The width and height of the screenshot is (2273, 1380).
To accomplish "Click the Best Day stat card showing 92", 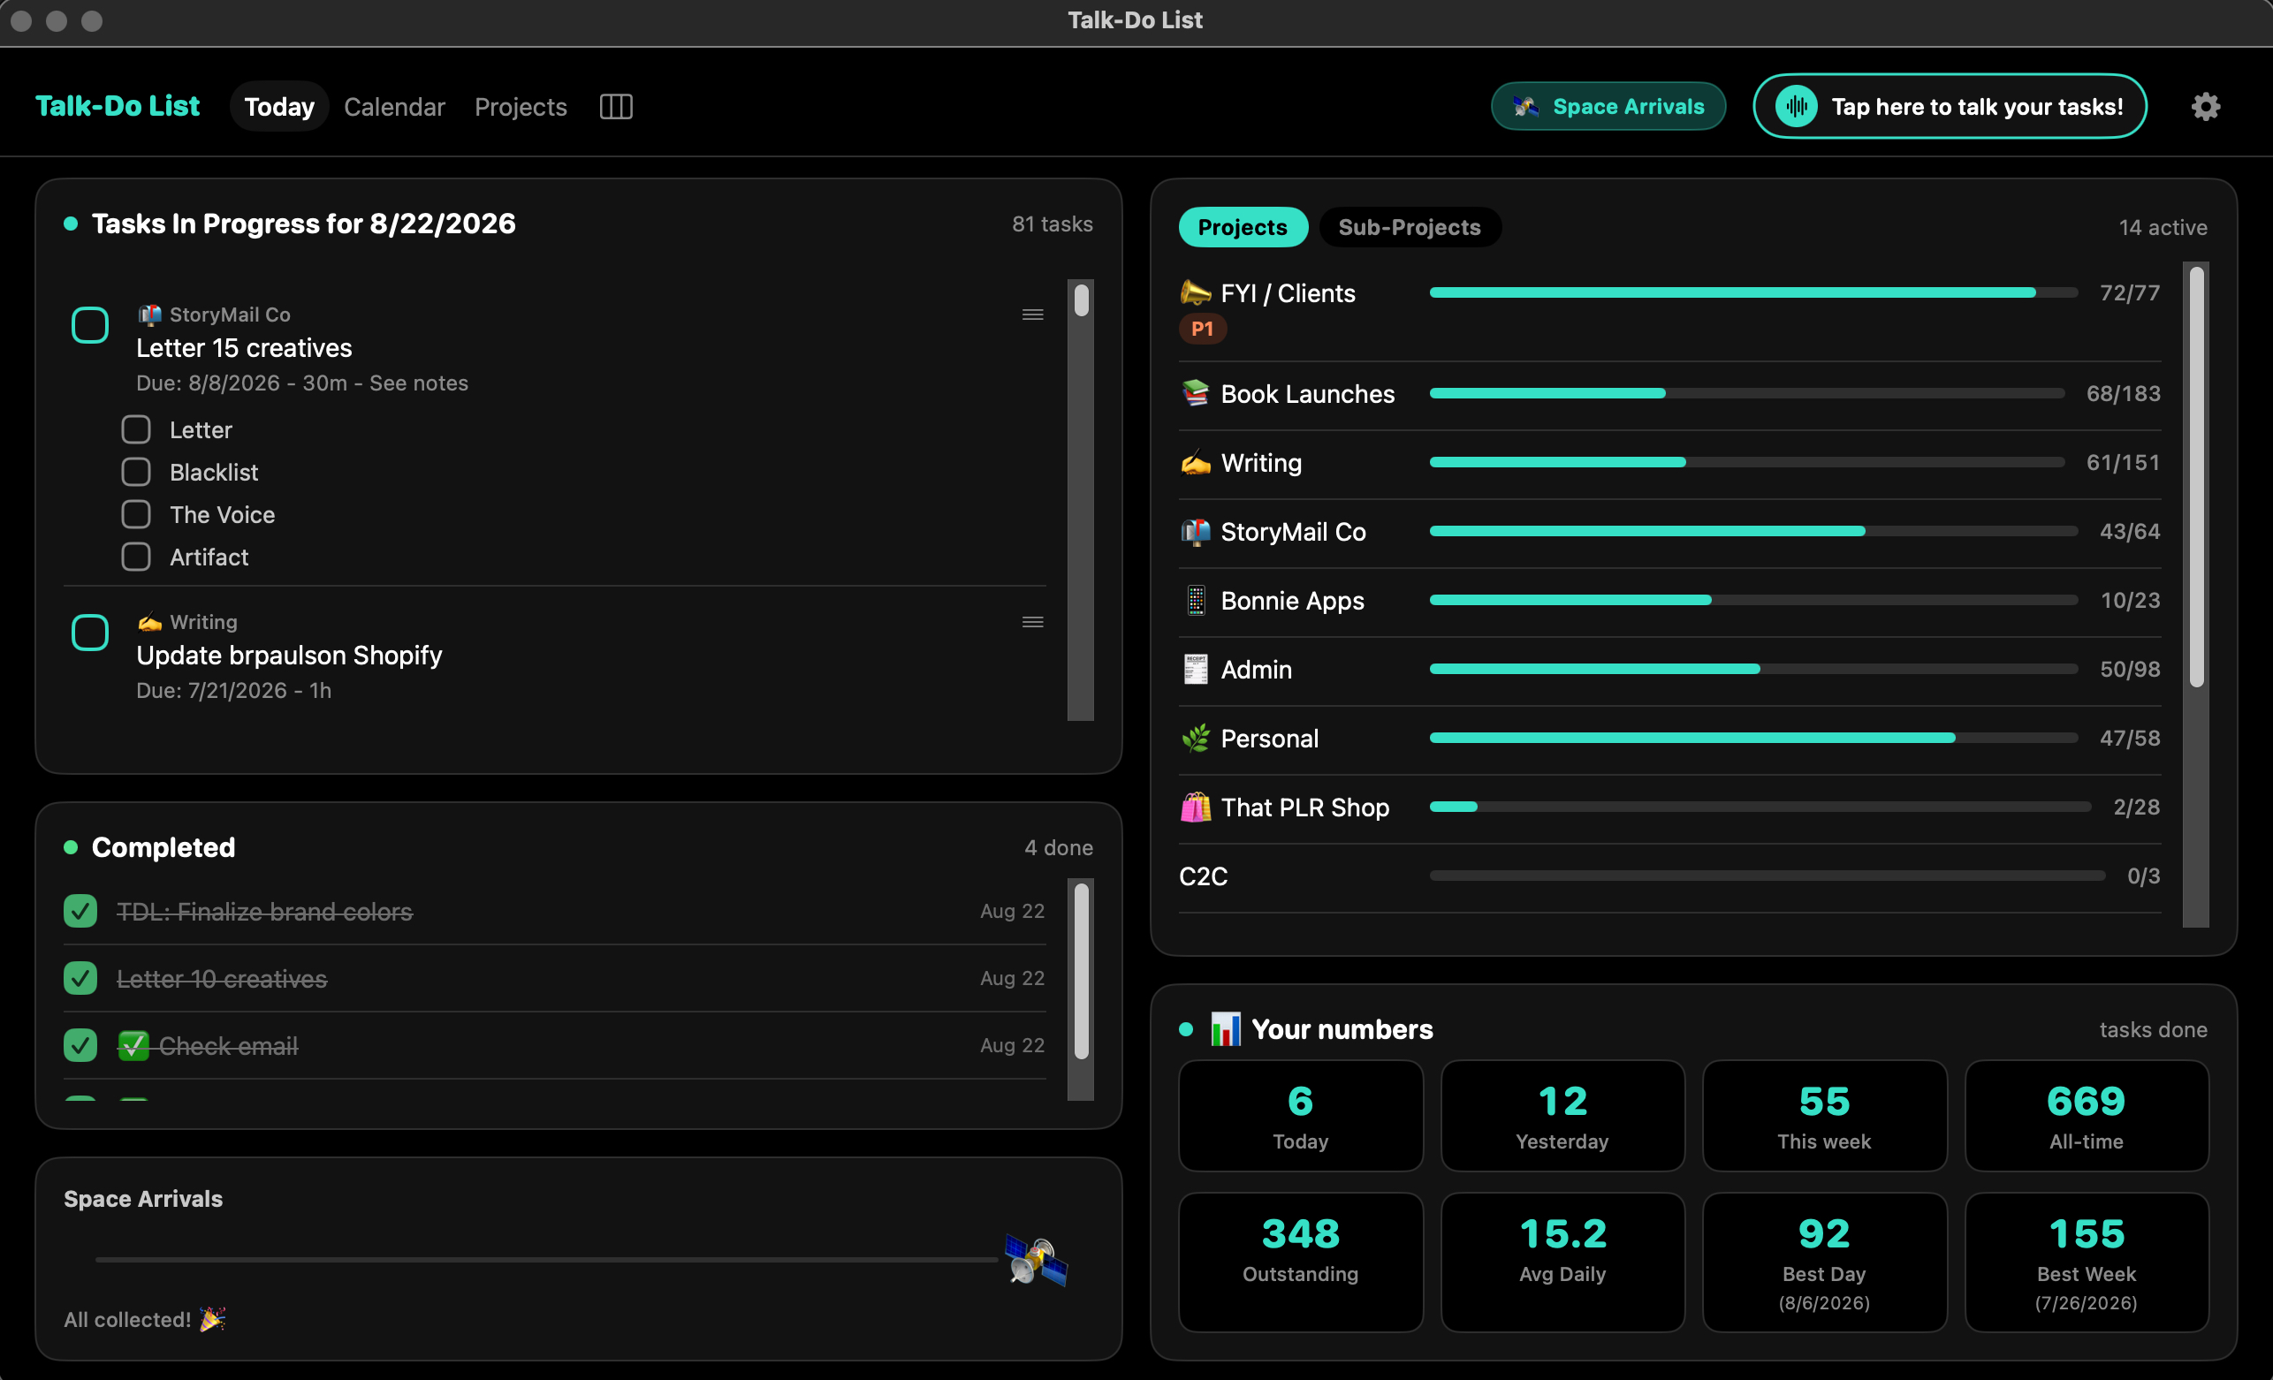I will coord(1825,1262).
